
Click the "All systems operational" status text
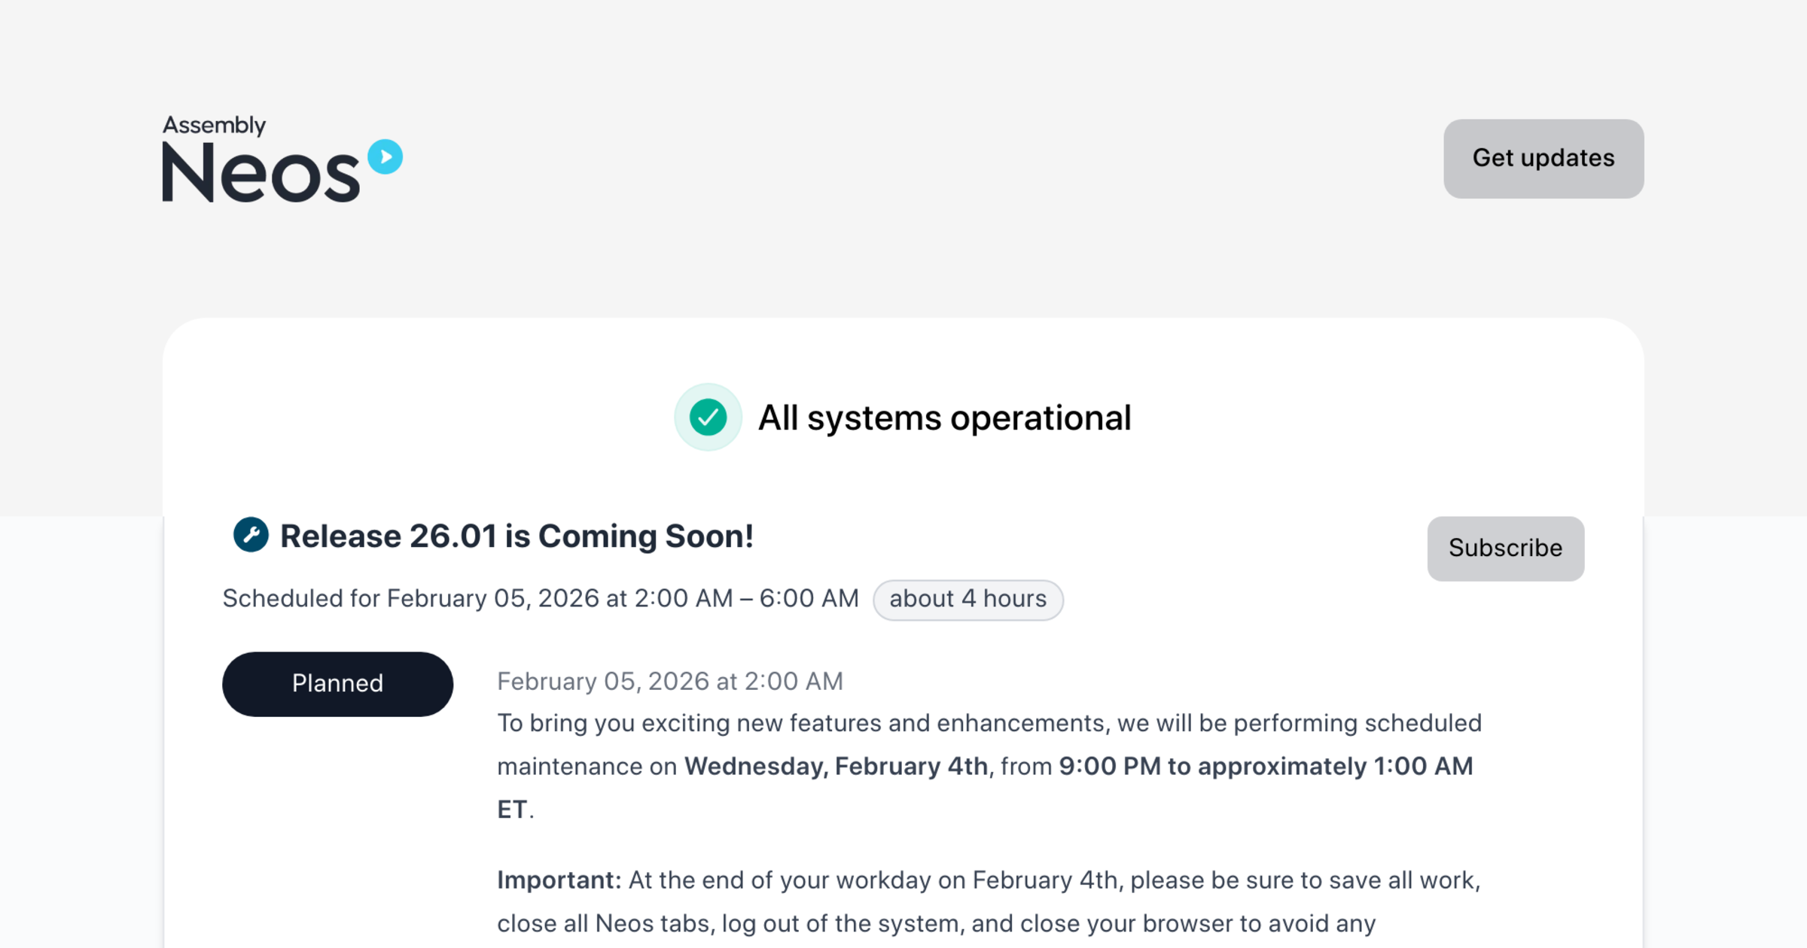click(x=944, y=418)
